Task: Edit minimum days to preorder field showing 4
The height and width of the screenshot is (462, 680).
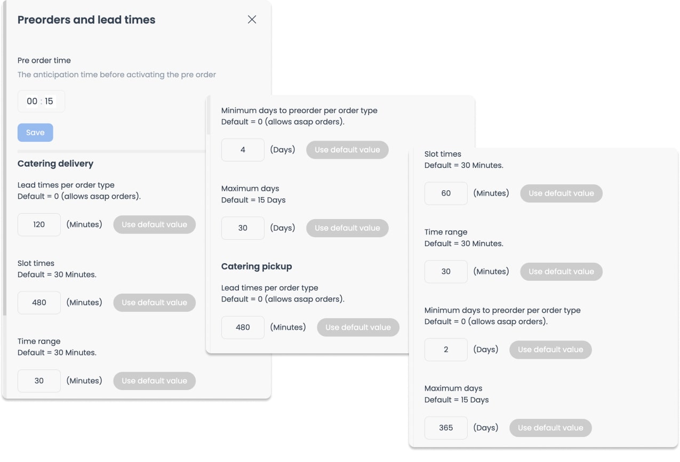Action: (x=243, y=150)
